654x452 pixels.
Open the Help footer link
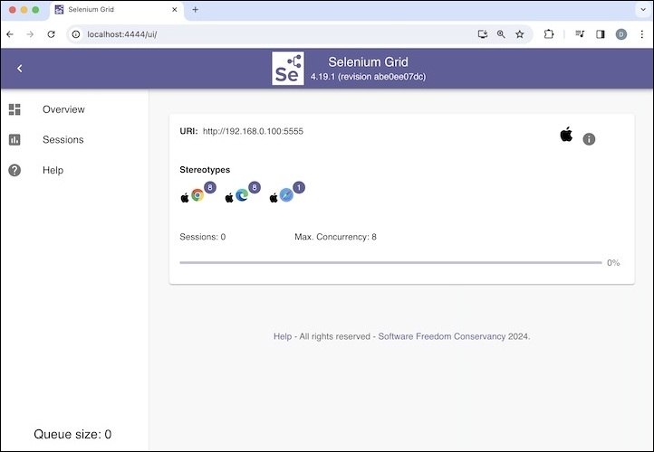tap(283, 336)
